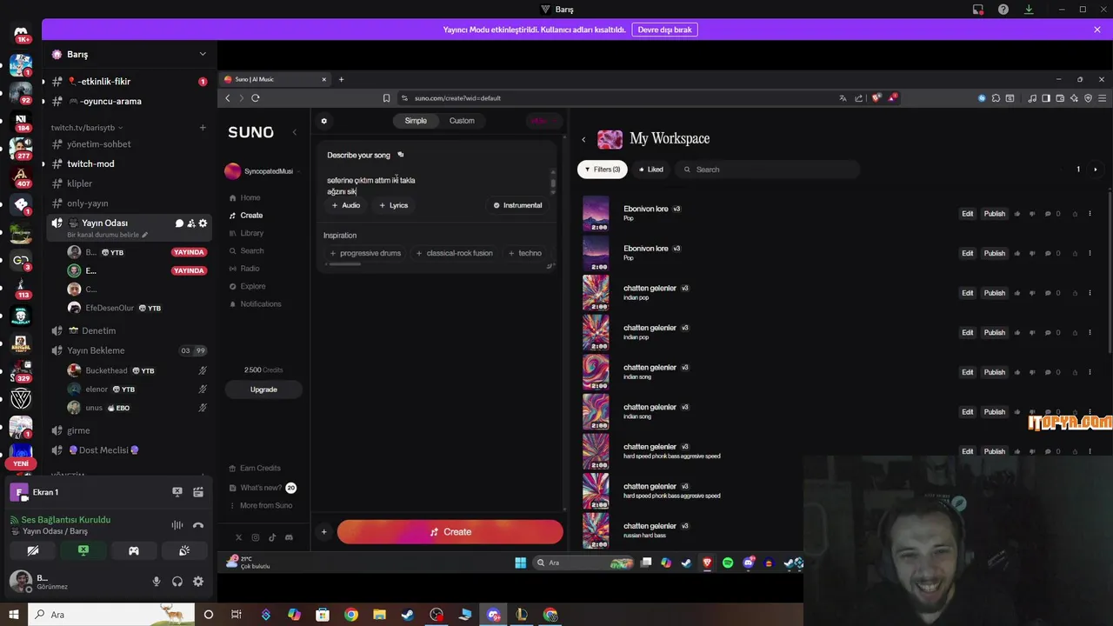Add techno inspiration tag
The height and width of the screenshot is (626, 1113).
[525, 253]
